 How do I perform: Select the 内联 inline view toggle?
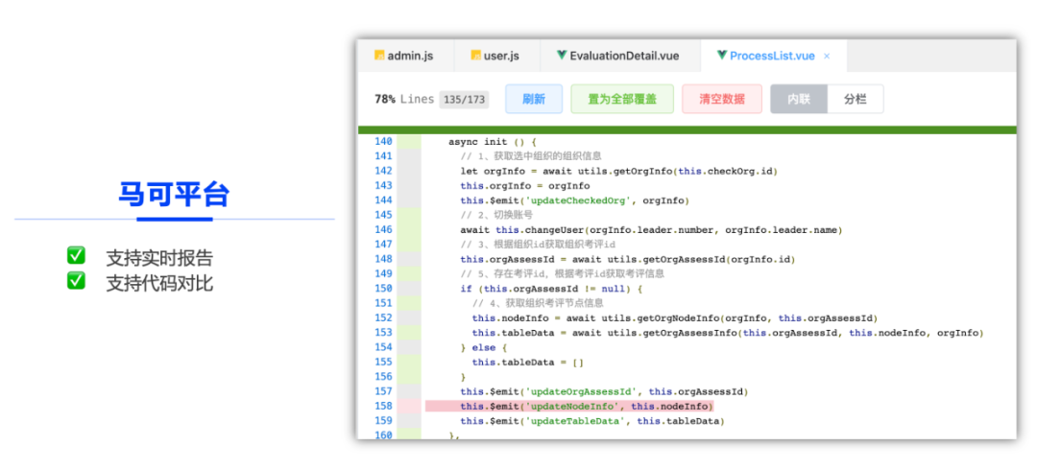pyautogui.click(x=798, y=99)
